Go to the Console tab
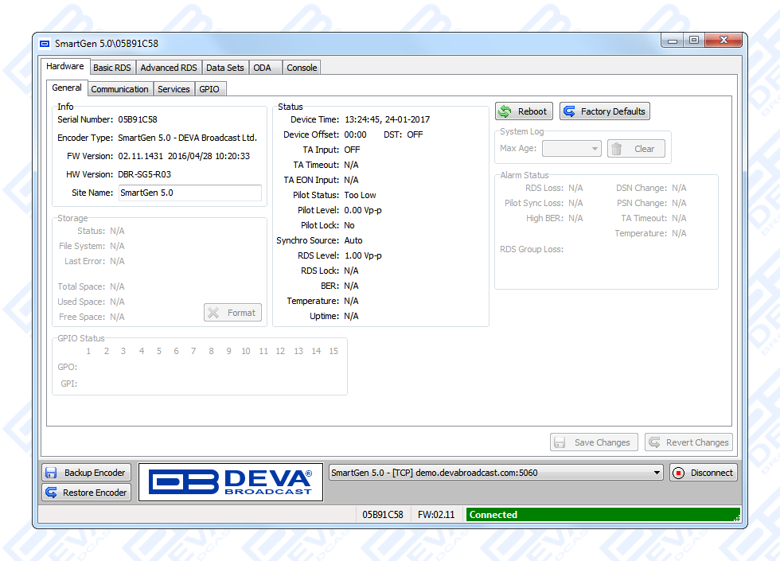This screenshot has height=561, width=780. [x=302, y=68]
